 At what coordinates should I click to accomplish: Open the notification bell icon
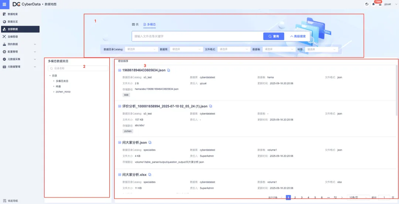coord(374,4)
